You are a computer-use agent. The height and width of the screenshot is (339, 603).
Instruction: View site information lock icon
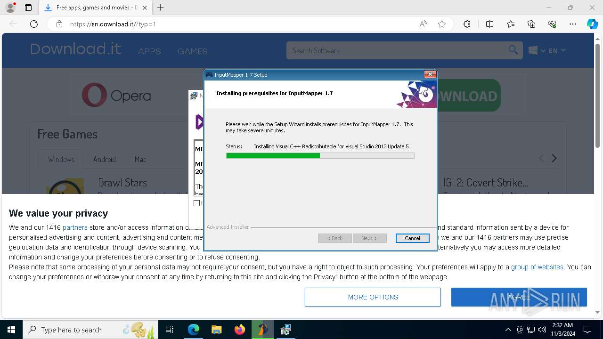click(59, 24)
